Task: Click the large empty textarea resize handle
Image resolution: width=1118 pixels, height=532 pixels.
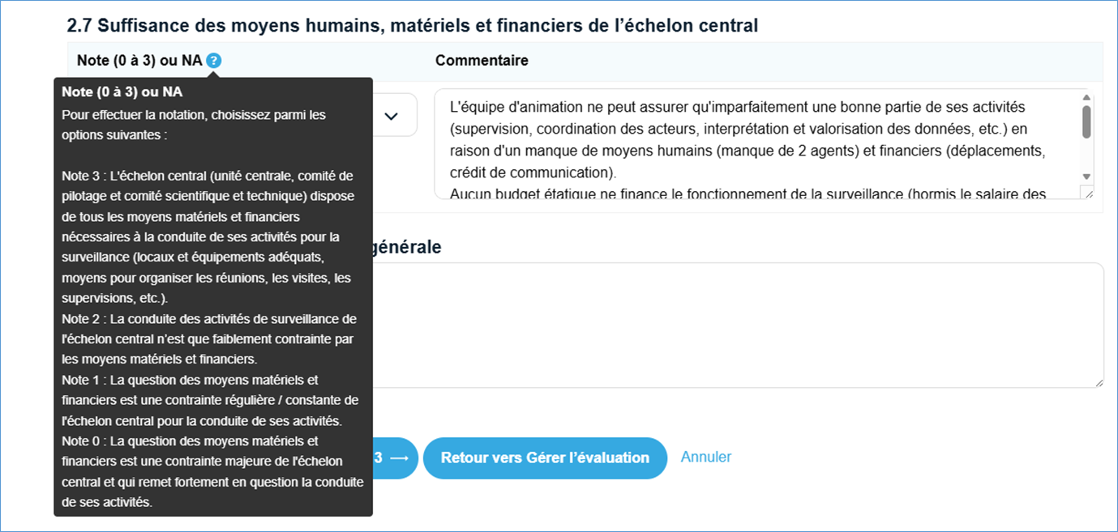Action: pos(1099,382)
